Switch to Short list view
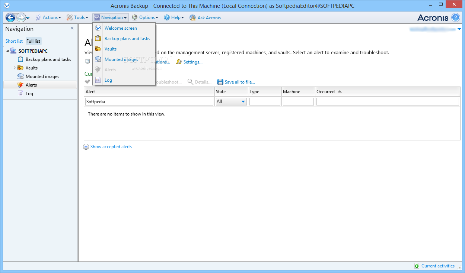The image size is (465, 273). 14,41
